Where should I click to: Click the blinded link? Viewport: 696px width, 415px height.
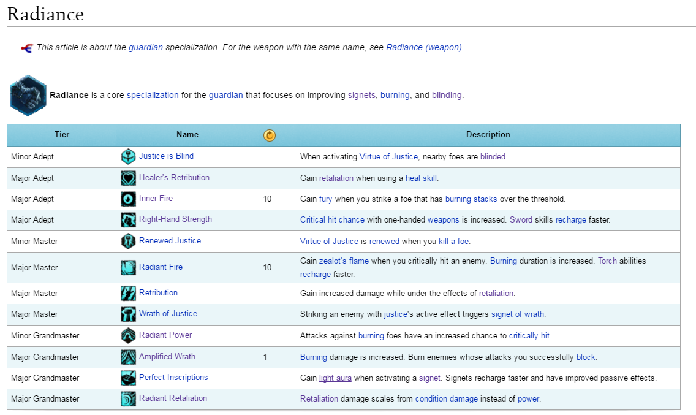pyautogui.click(x=493, y=156)
